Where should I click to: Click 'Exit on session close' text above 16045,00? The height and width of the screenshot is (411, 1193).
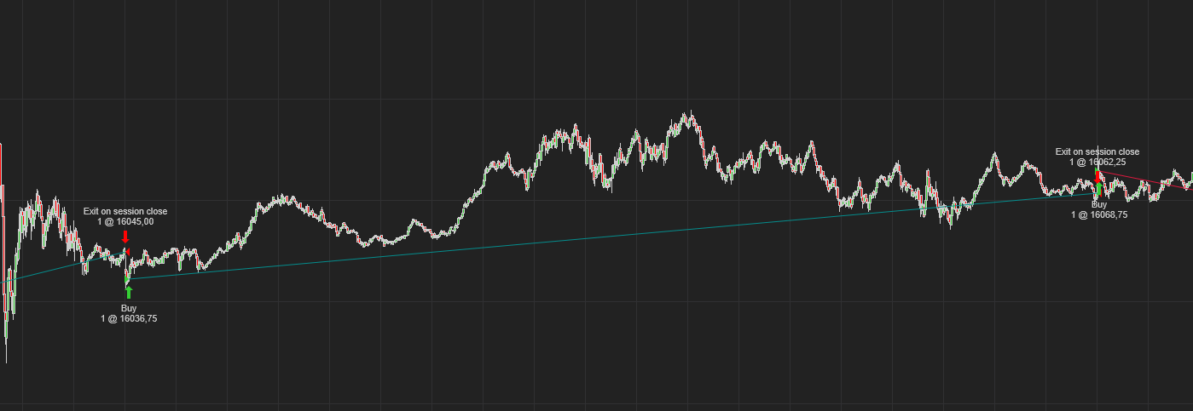pos(125,211)
